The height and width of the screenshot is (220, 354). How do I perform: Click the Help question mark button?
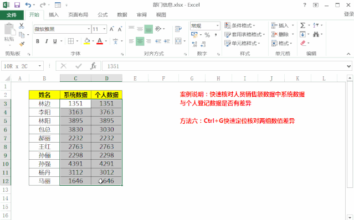tap(305, 5)
